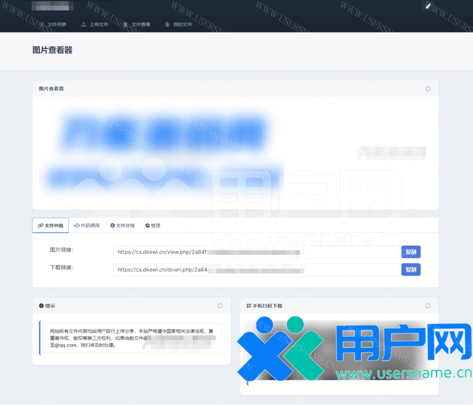This screenshot has height=405, width=473.
Task: Click the refresh icon on the 提示 panel
Action: click(220, 306)
